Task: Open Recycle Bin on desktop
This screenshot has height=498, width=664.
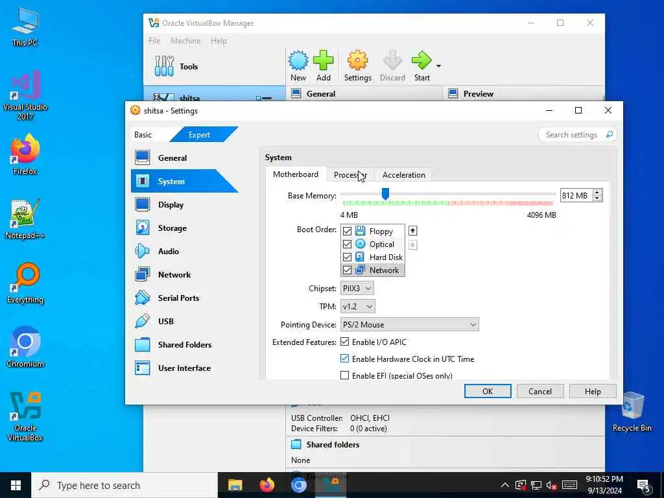Action: point(632,412)
